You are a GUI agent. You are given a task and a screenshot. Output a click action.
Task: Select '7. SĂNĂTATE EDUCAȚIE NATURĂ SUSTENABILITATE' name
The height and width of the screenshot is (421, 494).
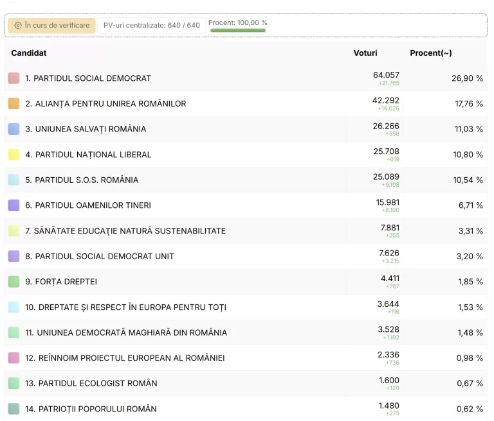[x=125, y=231]
